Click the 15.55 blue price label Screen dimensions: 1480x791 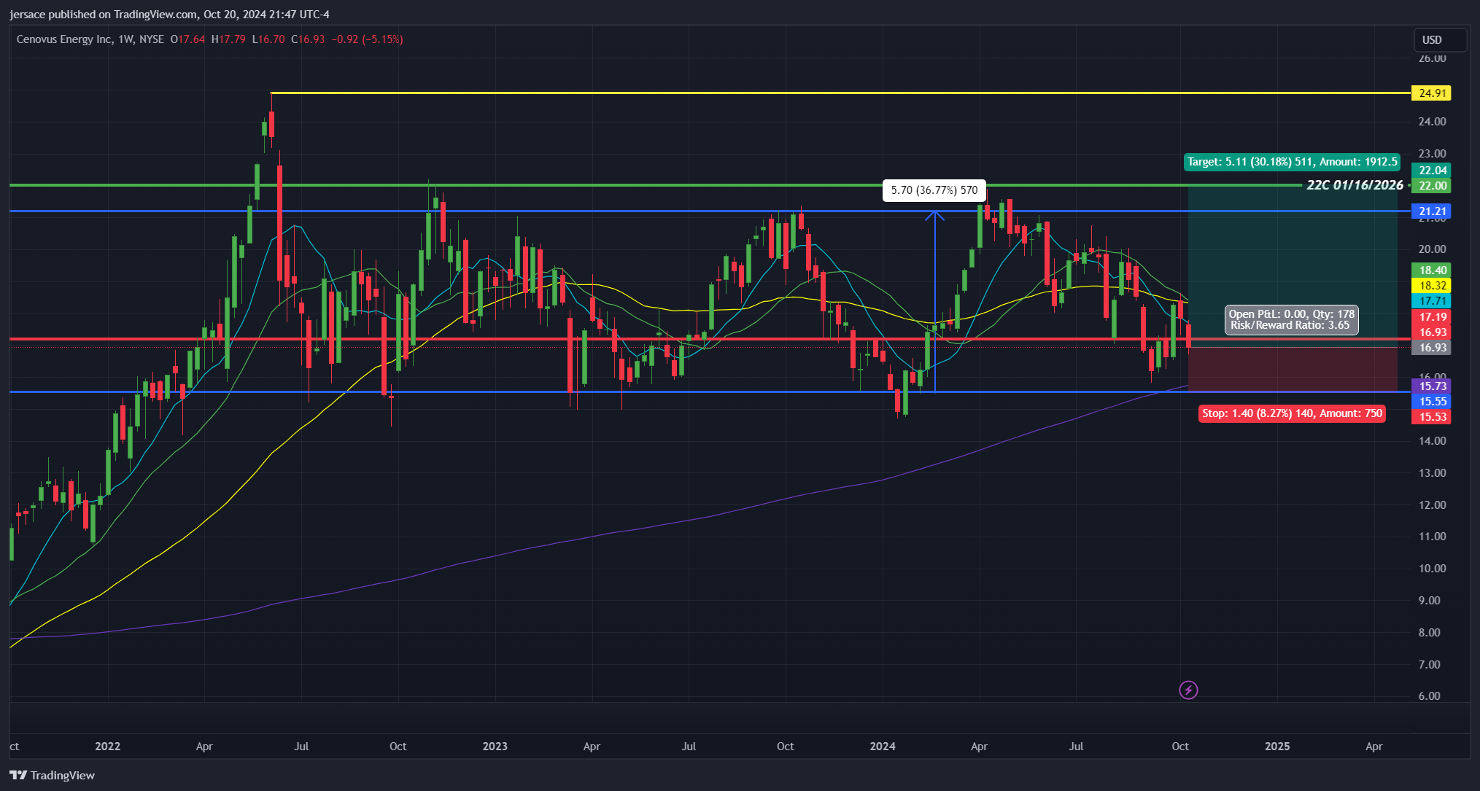pyautogui.click(x=1431, y=402)
